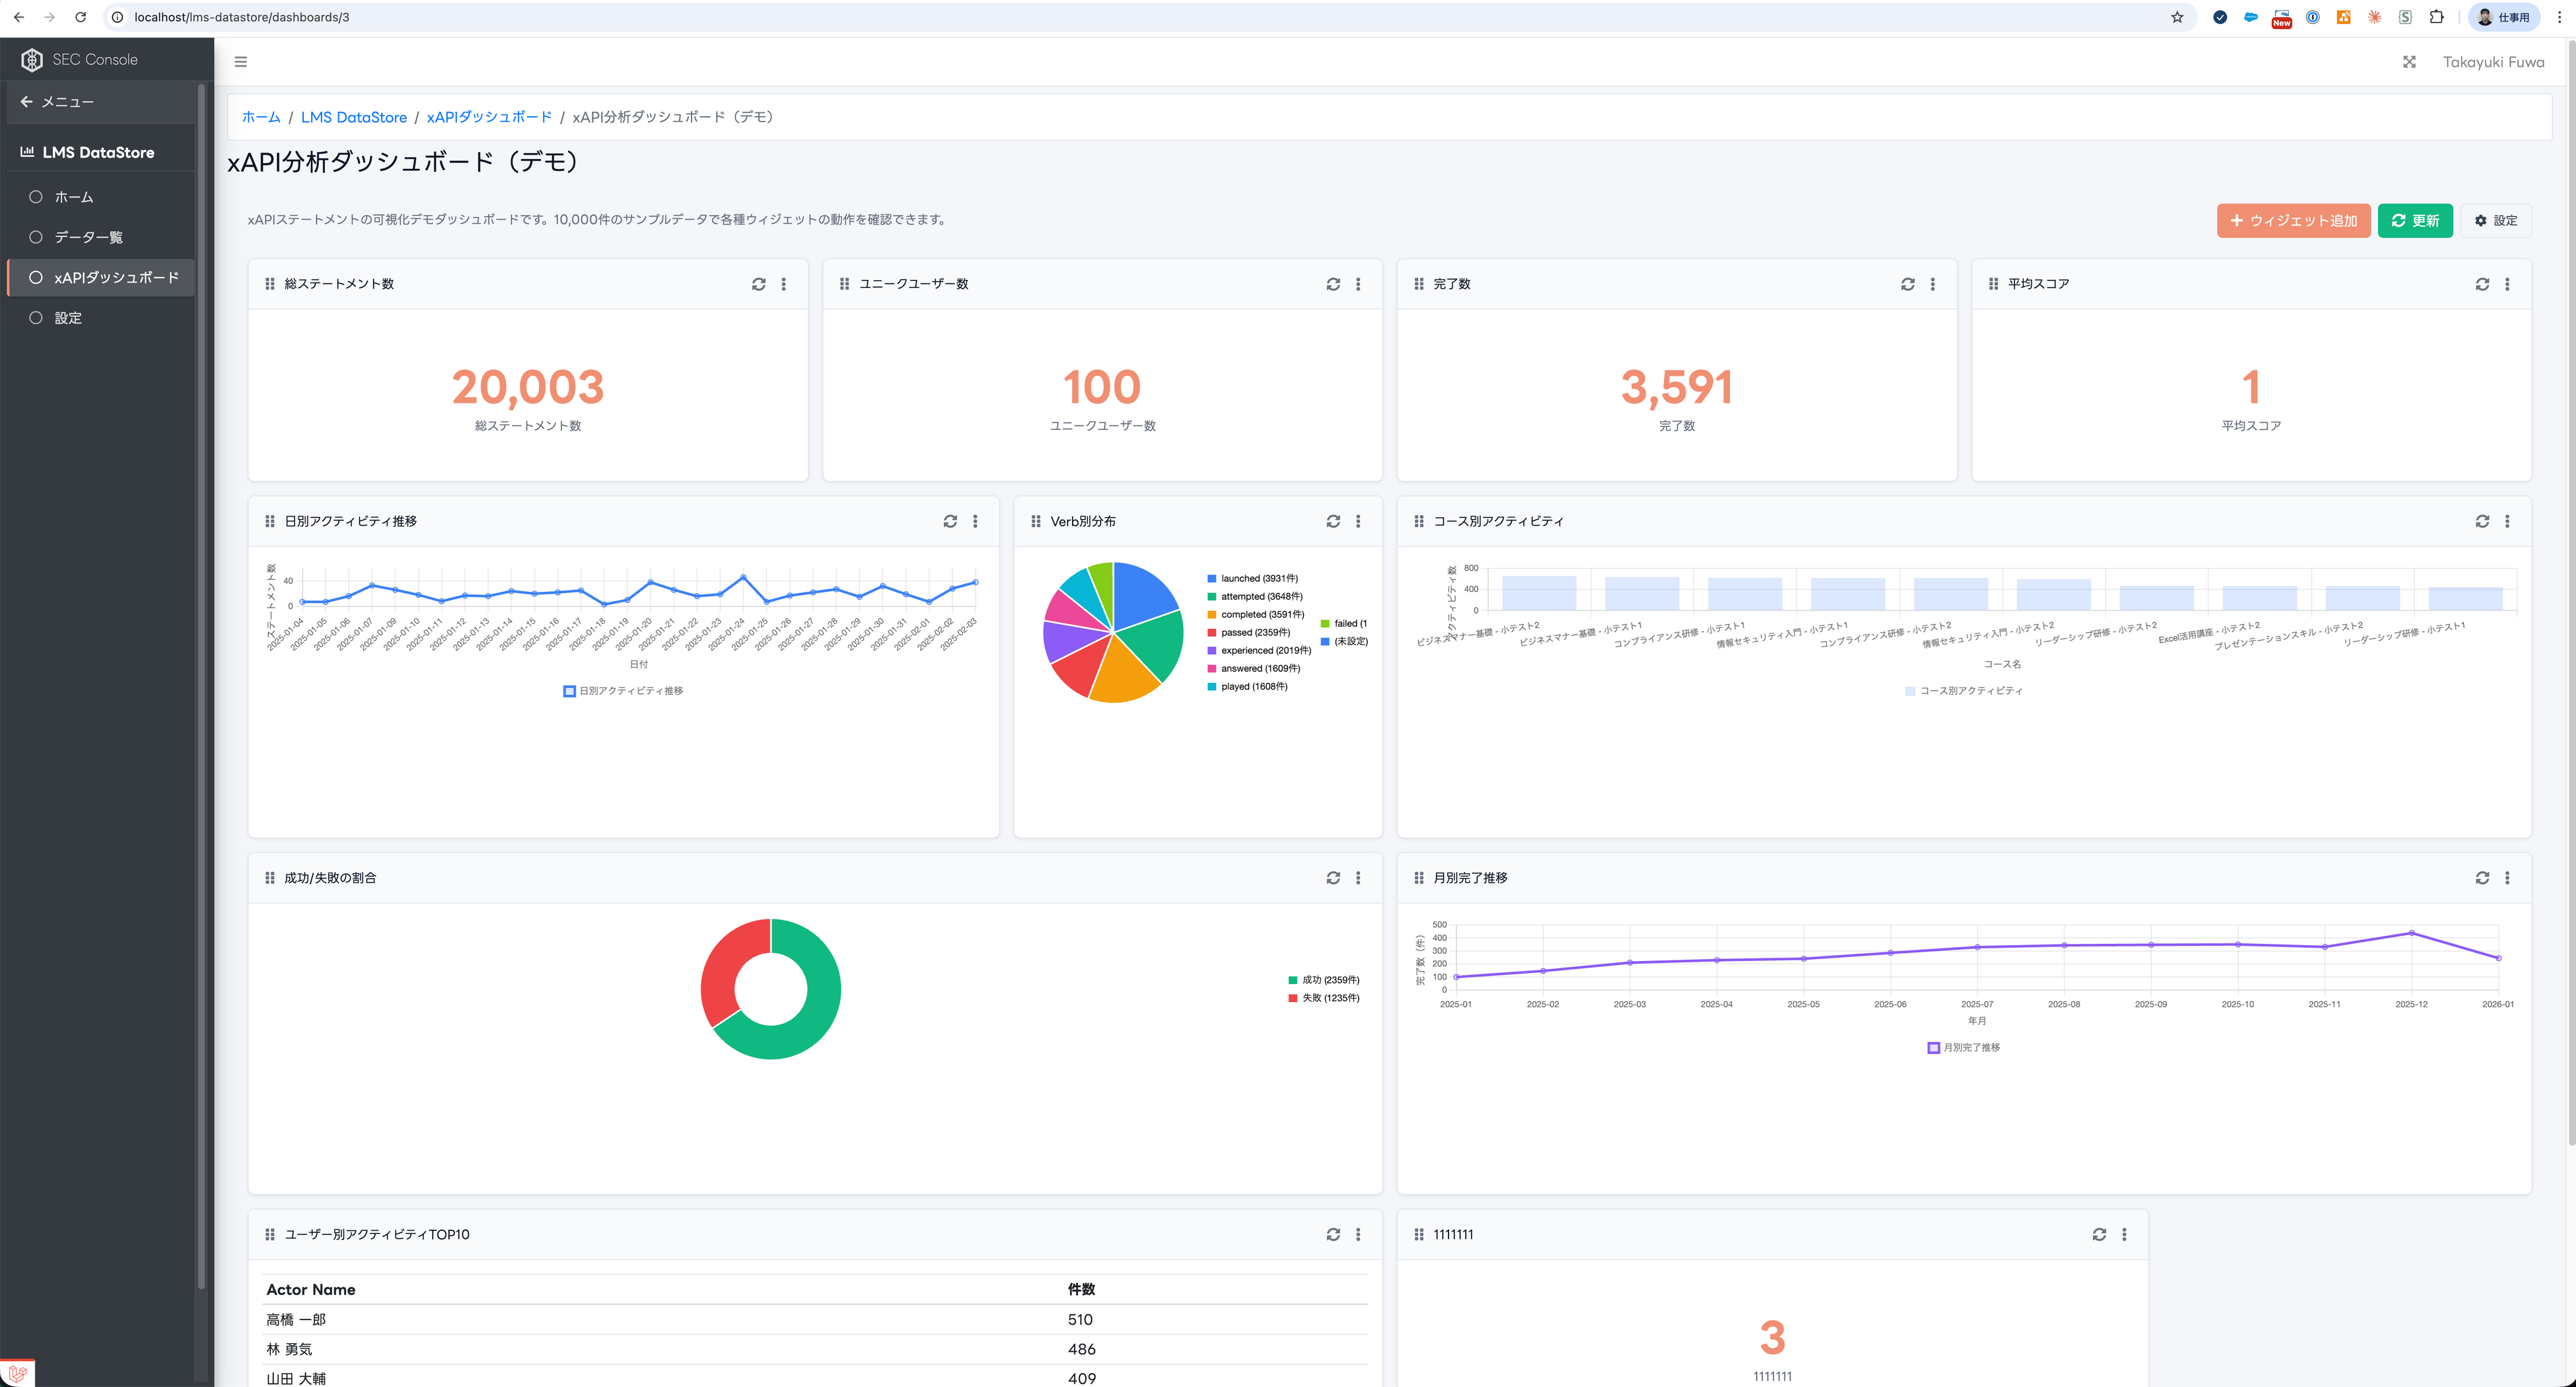Toggle the sidebar hamburger menu icon

coord(241,62)
